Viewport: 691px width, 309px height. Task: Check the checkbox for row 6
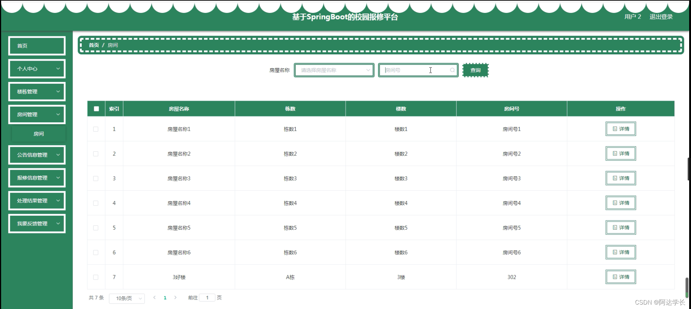(96, 252)
